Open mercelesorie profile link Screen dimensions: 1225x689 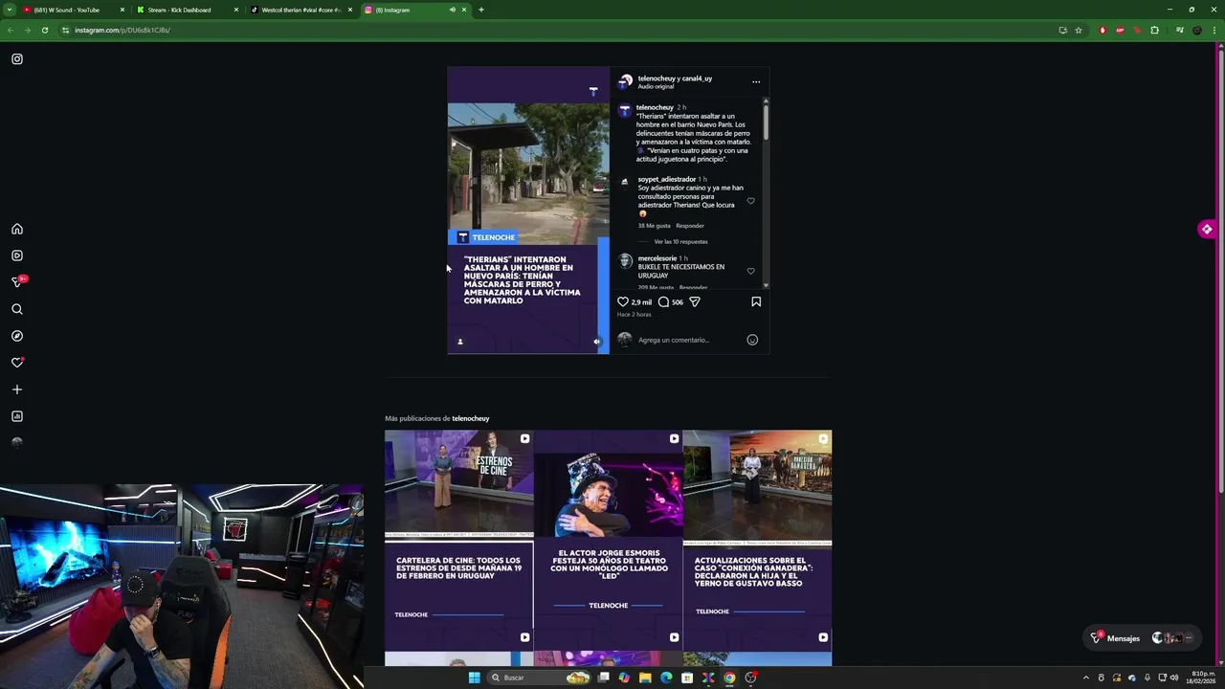[657, 258]
